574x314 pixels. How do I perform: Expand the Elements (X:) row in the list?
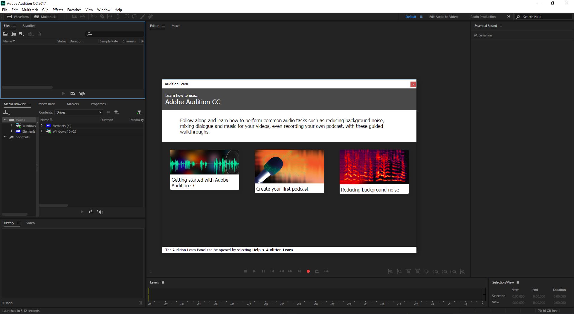[x=42, y=125]
